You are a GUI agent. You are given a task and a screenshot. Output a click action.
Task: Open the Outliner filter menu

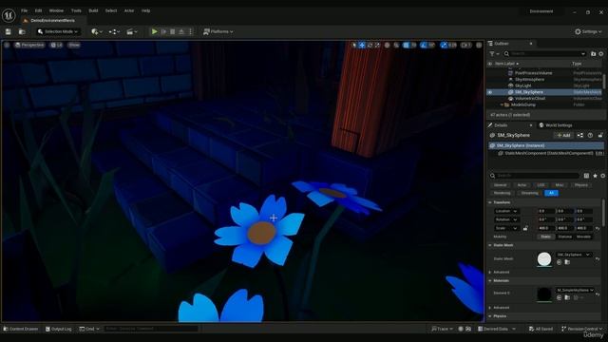pos(494,54)
